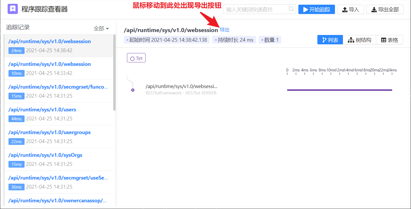Viewport: 411px width, 209px height.
Task: Click the purple span node circle
Action: click(x=133, y=90)
